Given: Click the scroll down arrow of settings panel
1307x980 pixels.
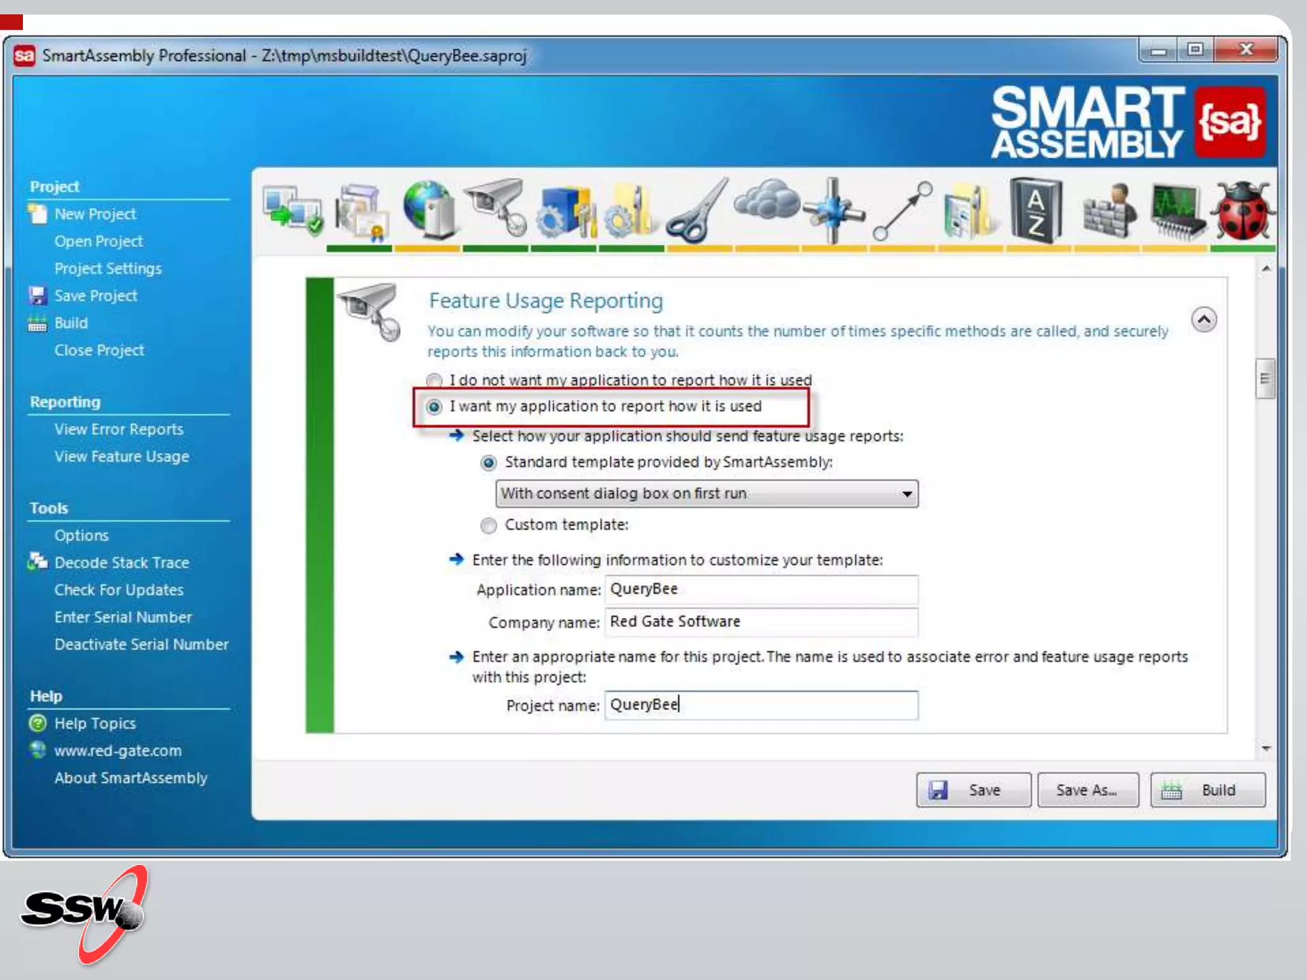Looking at the screenshot, I should [x=1266, y=748].
